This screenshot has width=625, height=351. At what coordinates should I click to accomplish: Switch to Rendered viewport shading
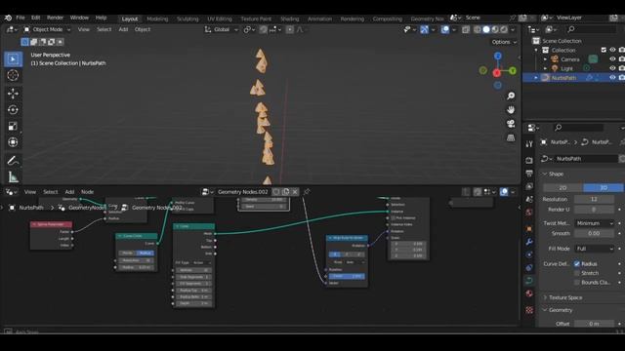pos(504,29)
